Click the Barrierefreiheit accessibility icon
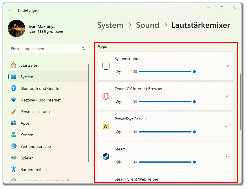This screenshot has height=189, width=247. pyautogui.click(x=14, y=169)
